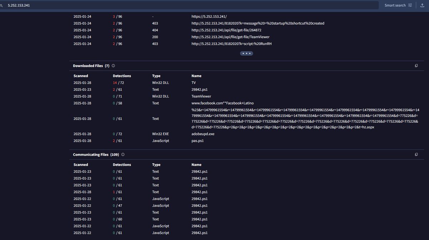Screen dimensions: 429x240
Task: Open 29842.ps1 in the 0 / 60 row
Action: pyautogui.click(x=199, y=219)
